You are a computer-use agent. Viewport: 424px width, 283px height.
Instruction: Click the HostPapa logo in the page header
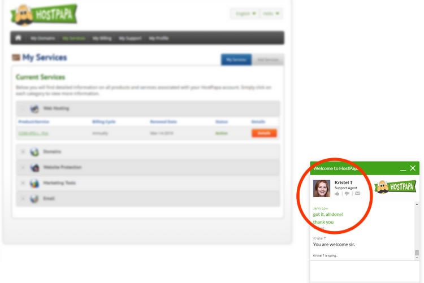[44, 15]
